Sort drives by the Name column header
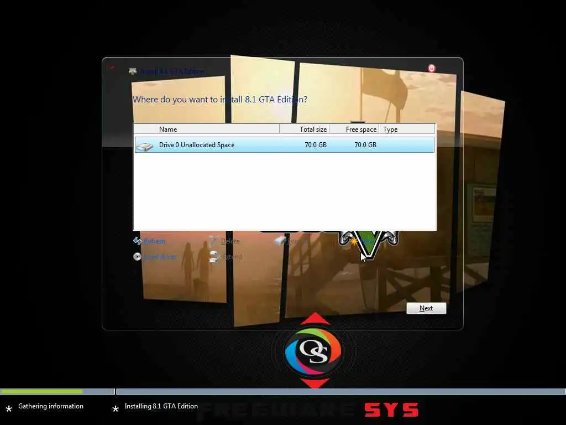 tap(217, 129)
